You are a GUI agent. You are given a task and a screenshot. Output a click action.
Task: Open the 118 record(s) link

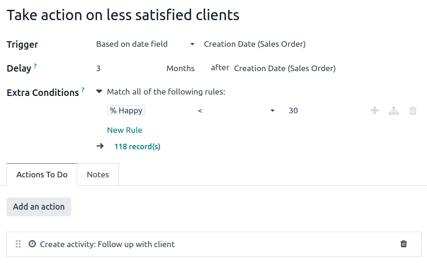click(137, 146)
